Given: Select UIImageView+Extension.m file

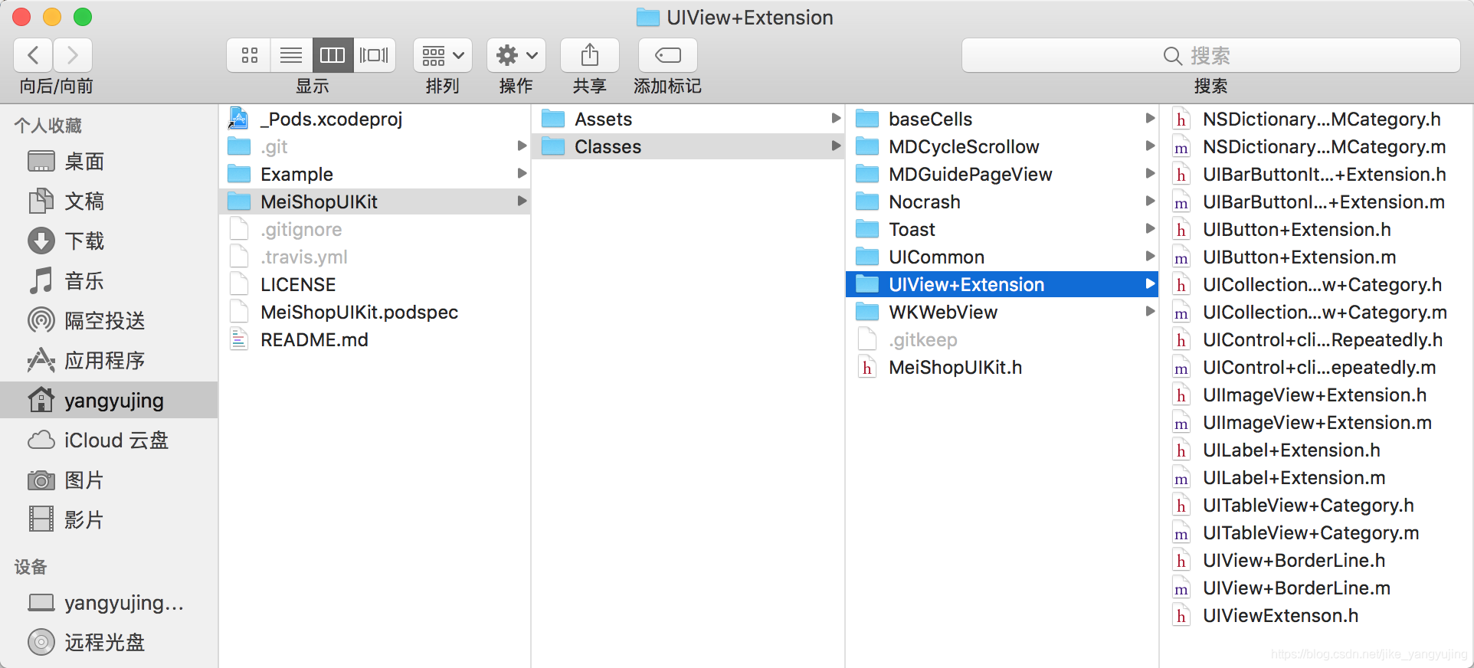Looking at the screenshot, I should tap(1316, 423).
